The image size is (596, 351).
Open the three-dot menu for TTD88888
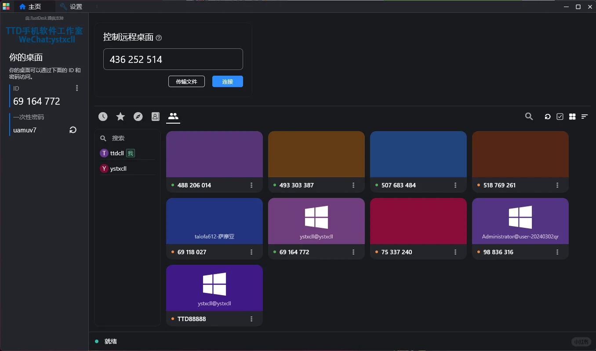pos(251,319)
